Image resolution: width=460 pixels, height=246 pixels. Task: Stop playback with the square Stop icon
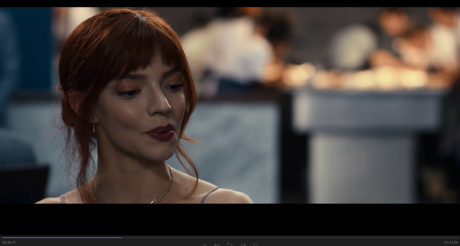pyautogui.click(x=256, y=245)
